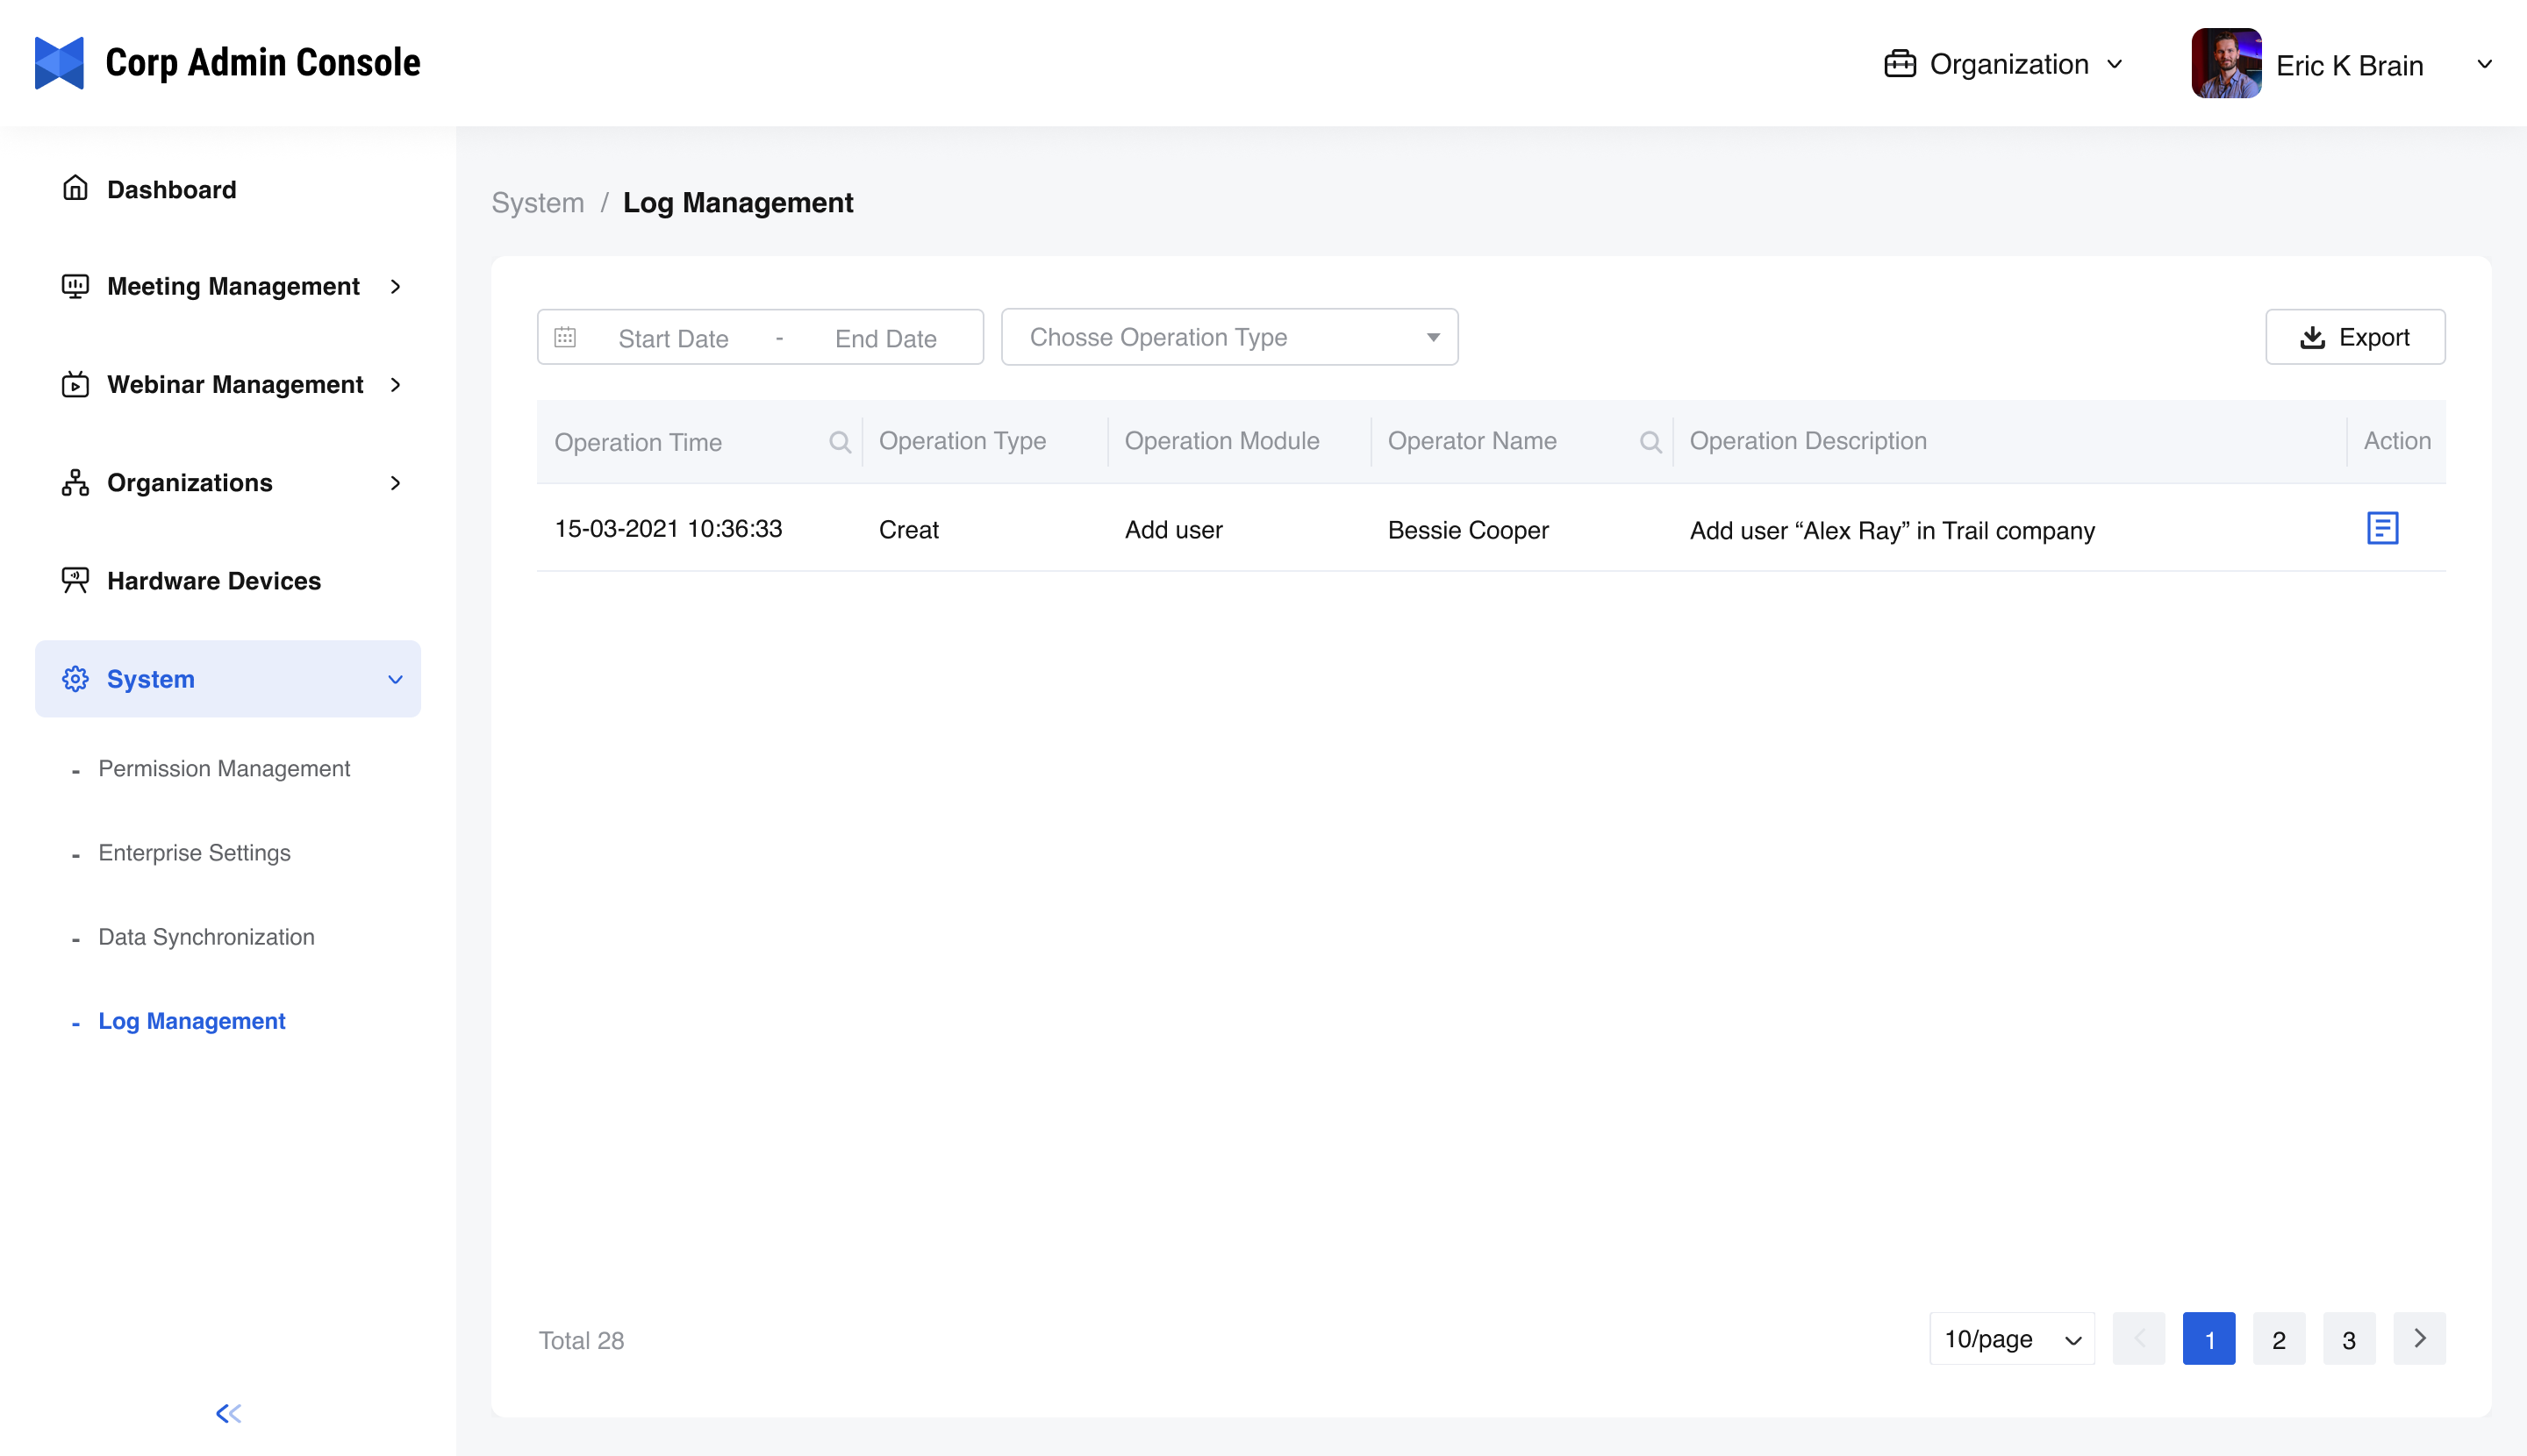Click the Corp Admin Console logo icon
Viewport: 2527px width, 1456px height.
click(x=59, y=63)
